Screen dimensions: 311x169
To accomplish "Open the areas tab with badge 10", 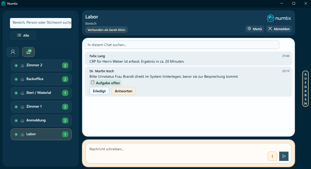I will tap(28, 52).
